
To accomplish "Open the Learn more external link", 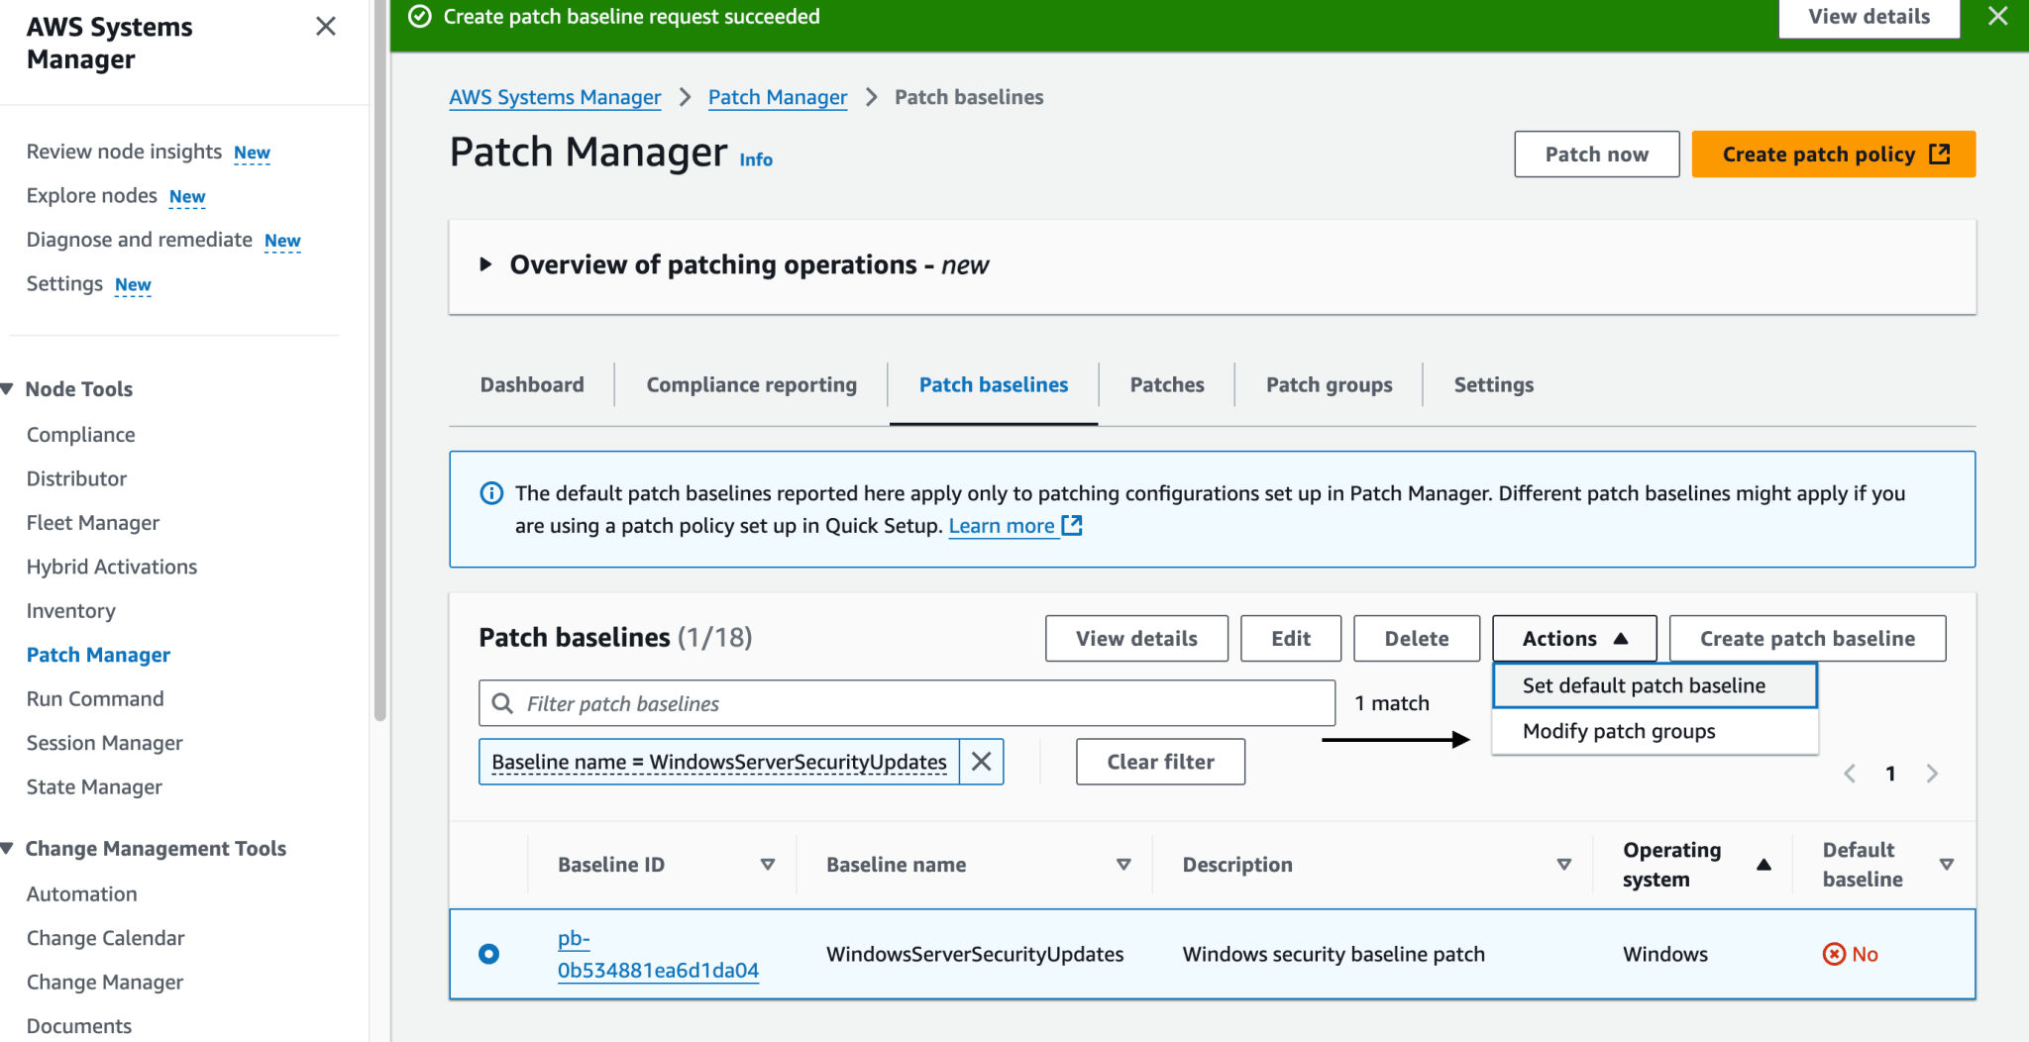I will pos(1003,526).
